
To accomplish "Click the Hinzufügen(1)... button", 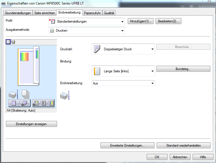I will [x=141, y=21].
